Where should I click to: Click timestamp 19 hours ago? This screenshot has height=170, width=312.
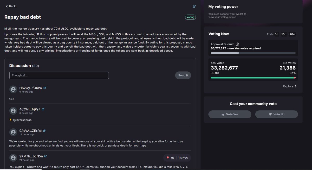click(x=27, y=135)
